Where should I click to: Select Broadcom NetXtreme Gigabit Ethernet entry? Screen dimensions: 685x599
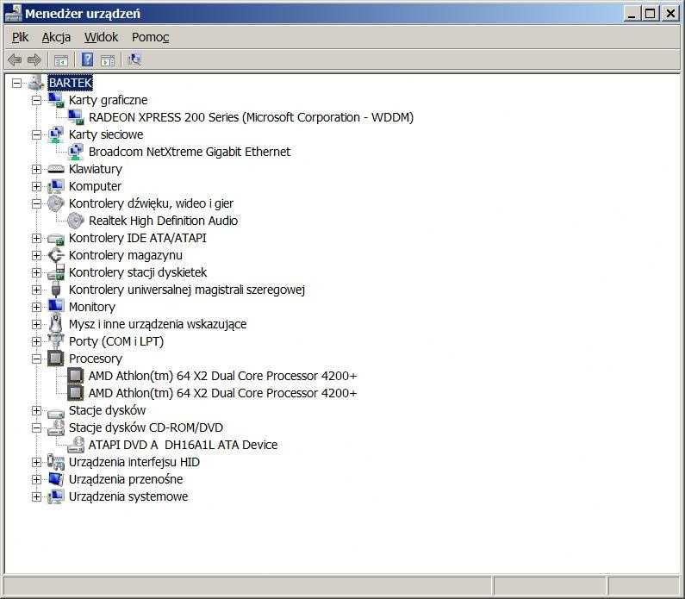tap(190, 152)
